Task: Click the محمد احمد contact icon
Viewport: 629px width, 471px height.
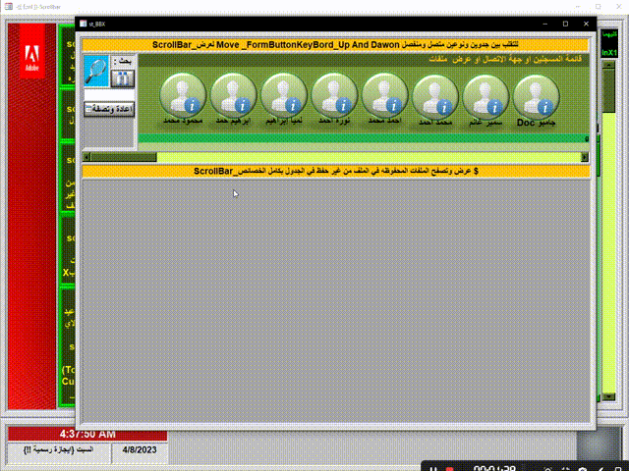Action: click(x=435, y=96)
